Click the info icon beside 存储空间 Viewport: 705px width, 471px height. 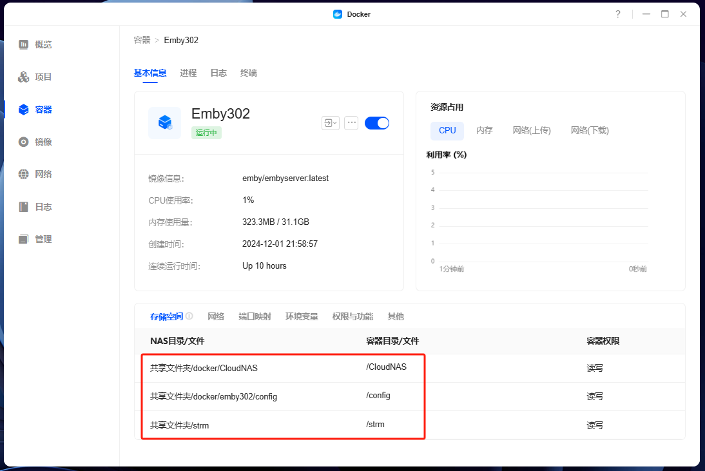(x=189, y=316)
